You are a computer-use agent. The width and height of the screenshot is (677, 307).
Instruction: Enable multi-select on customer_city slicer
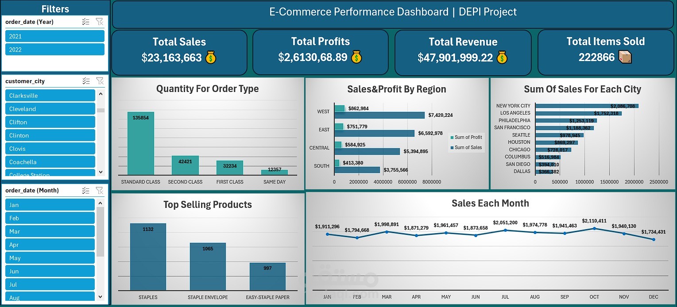coord(86,81)
